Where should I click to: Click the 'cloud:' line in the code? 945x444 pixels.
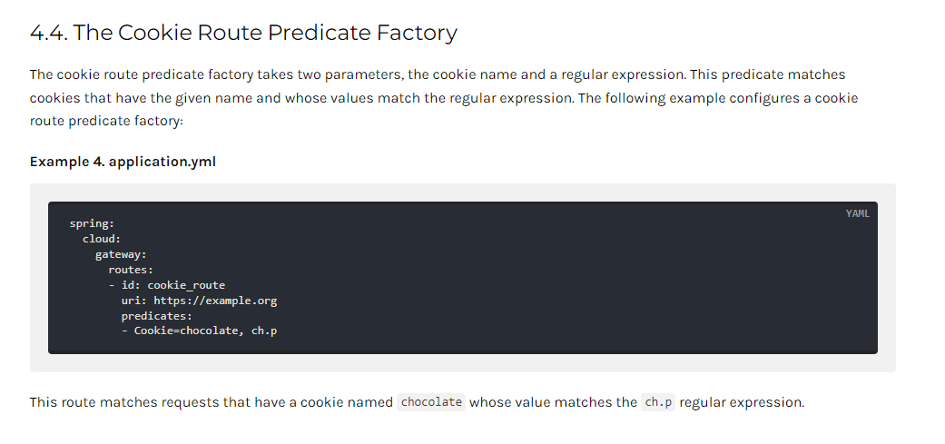click(x=102, y=239)
